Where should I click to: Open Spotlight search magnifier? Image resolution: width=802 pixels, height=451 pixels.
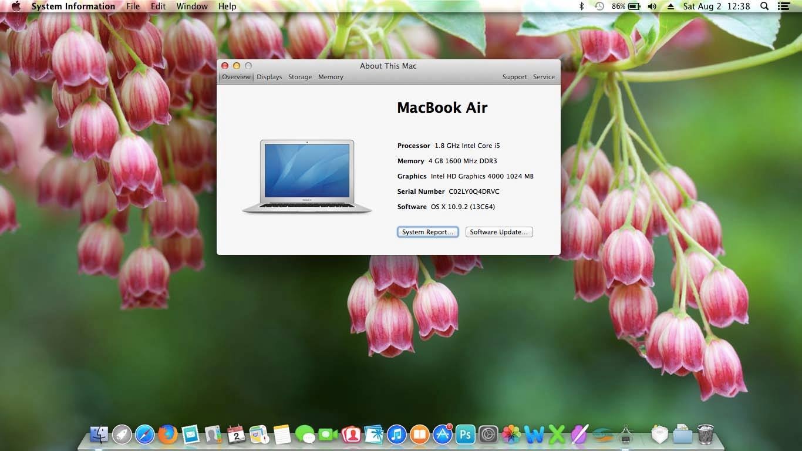764,6
